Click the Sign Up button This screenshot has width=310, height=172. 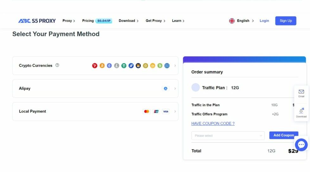[286, 21]
